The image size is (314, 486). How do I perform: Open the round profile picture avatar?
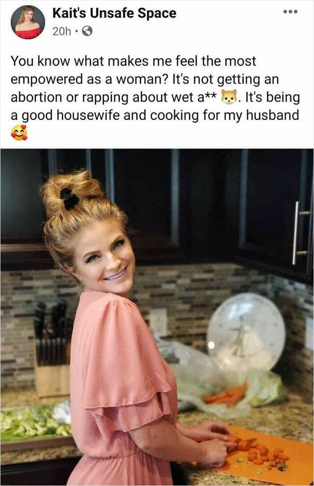(x=28, y=22)
